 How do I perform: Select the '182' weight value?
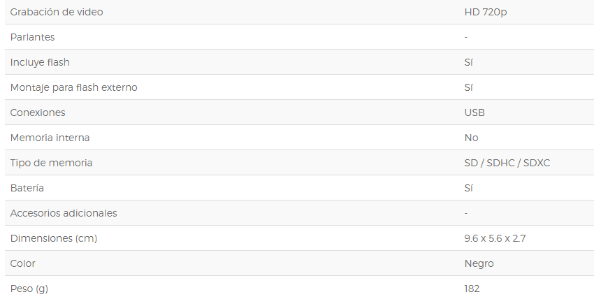(472, 289)
